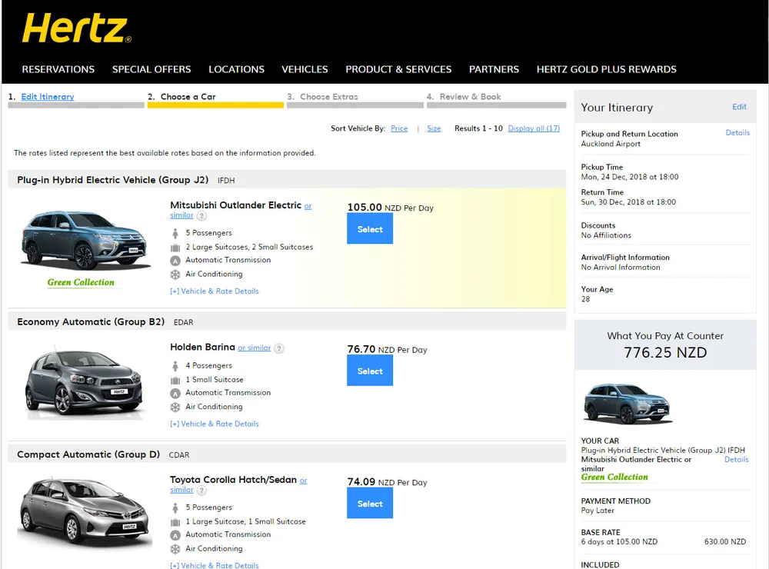
Task: Click Mitsubishi Outlander car image in listing
Action: coord(85,240)
